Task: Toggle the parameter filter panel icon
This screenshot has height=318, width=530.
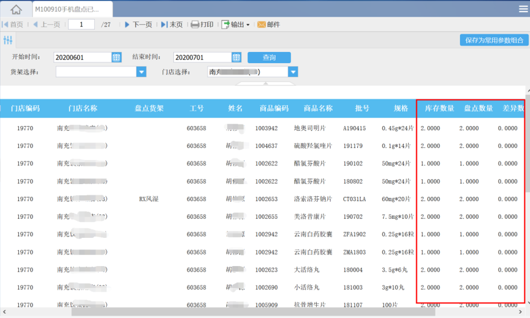Action: coord(8,40)
